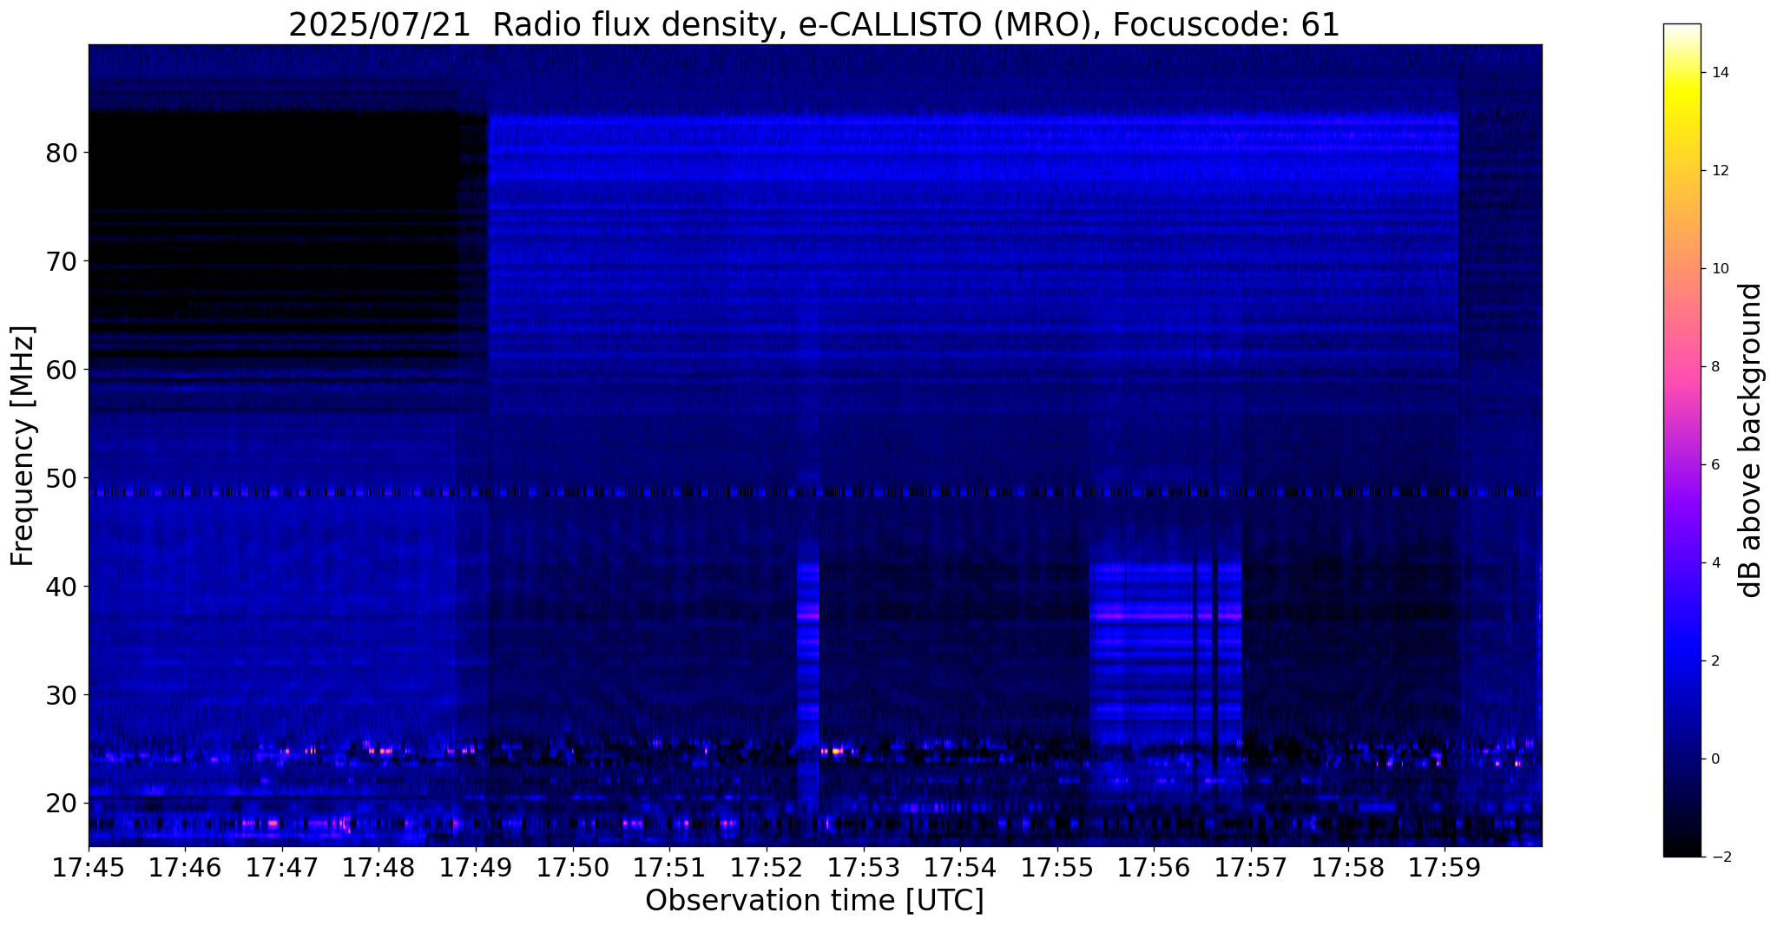Click the 17:56 time tick label

[1154, 869]
